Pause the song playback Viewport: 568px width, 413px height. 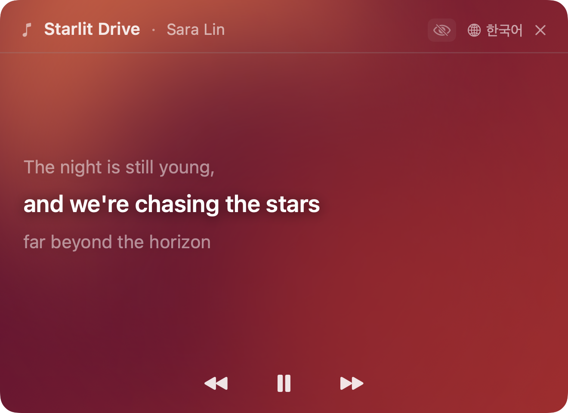coord(284,383)
